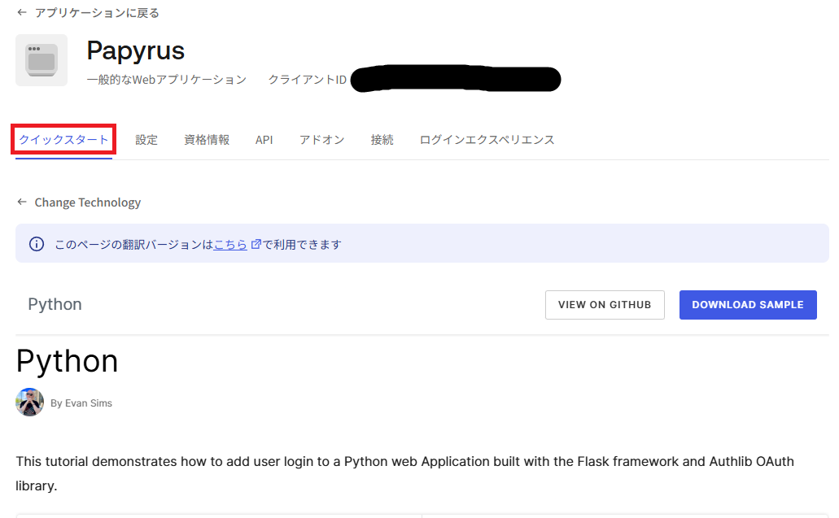Open the クイックスタート tab
Viewport: 839px width, 518px height.
pos(63,140)
